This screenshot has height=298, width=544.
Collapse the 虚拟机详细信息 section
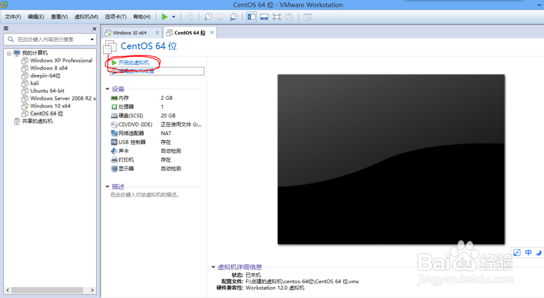coord(213,267)
